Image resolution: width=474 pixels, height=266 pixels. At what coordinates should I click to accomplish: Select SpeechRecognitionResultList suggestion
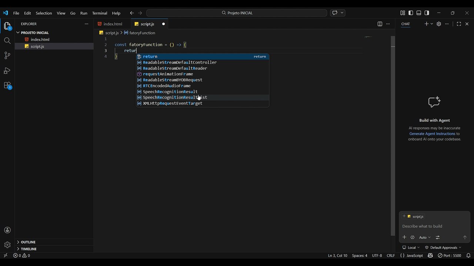[x=203, y=98]
